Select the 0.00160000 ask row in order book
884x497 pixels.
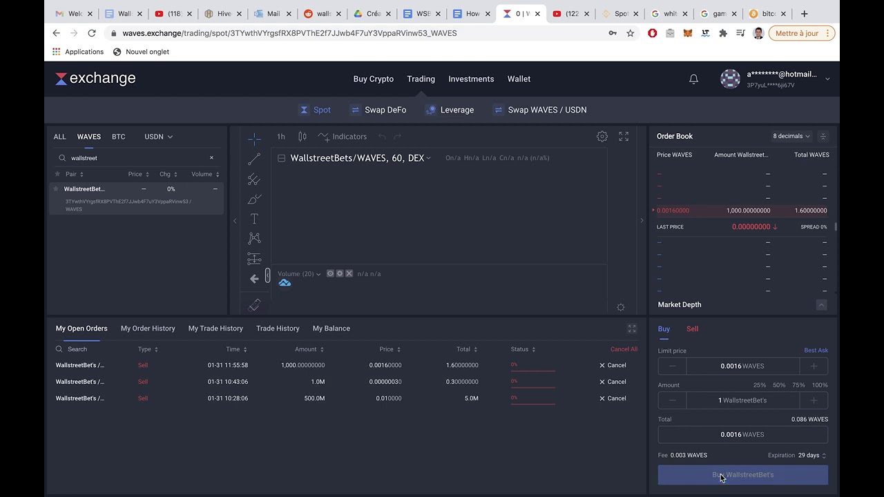click(x=742, y=211)
